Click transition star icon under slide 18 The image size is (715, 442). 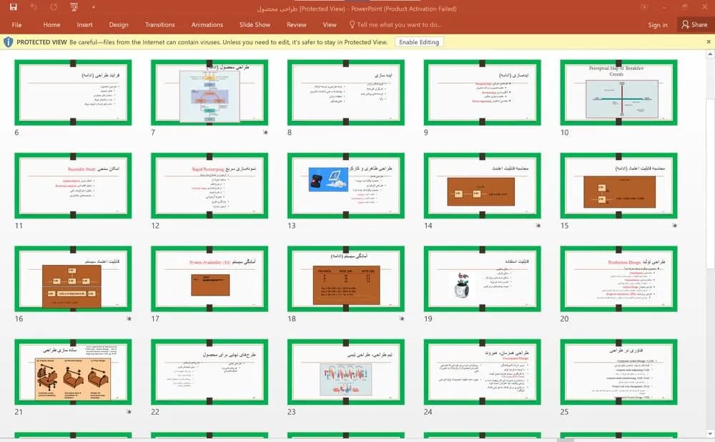[x=402, y=318]
